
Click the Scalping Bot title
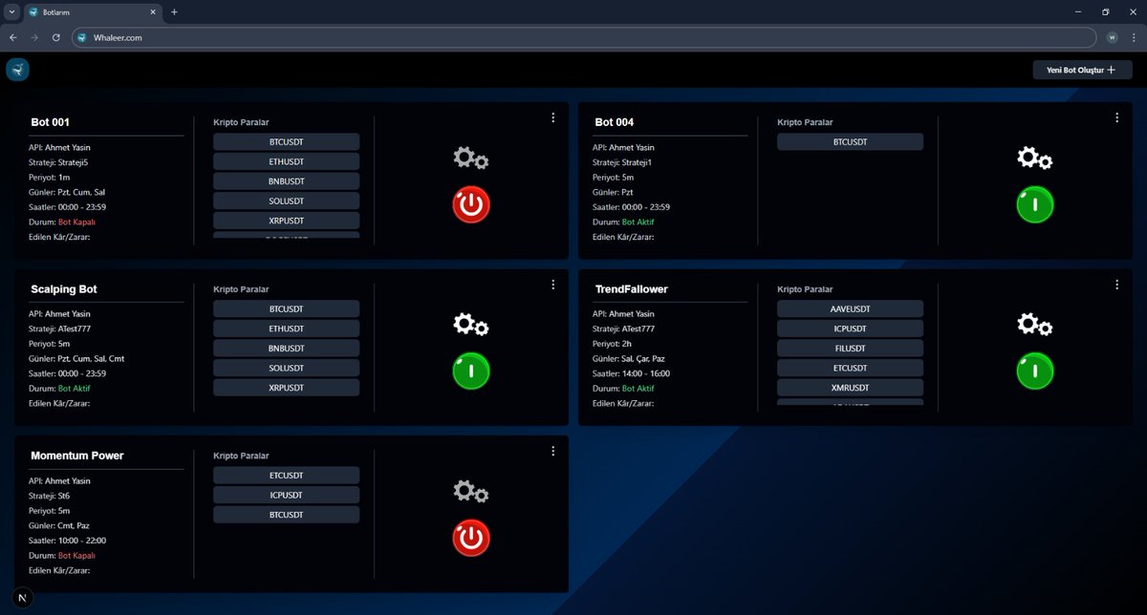click(x=64, y=288)
